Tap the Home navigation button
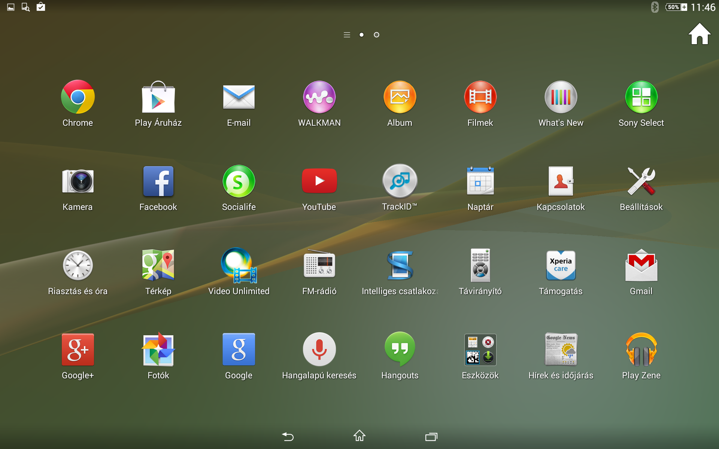The height and width of the screenshot is (449, 719). (359, 436)
